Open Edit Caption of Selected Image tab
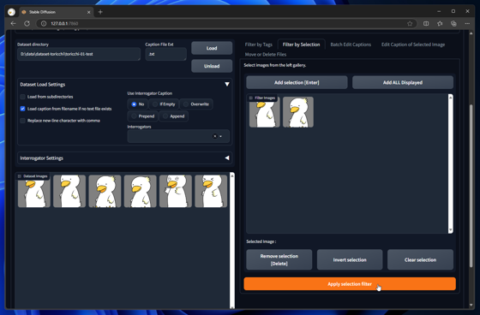Image resolution: width=480 pixels, height=315 pixels. 413,45
